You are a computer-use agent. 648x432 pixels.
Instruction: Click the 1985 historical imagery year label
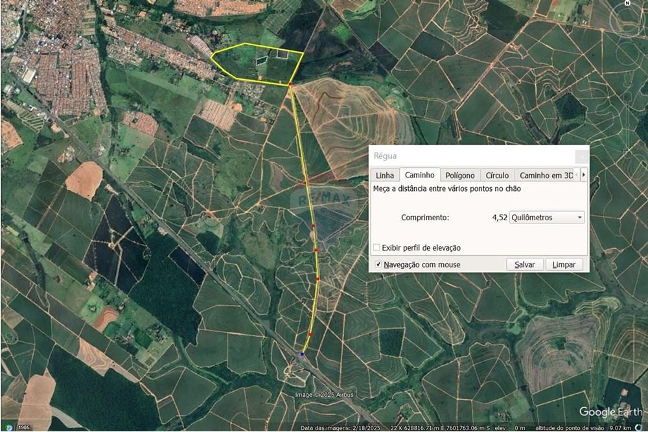click(x=24, y=427)
